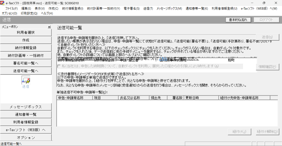This screenshot has height=146, width=282.
Task: Click the 情報確認(P) button
Action: 267,67
